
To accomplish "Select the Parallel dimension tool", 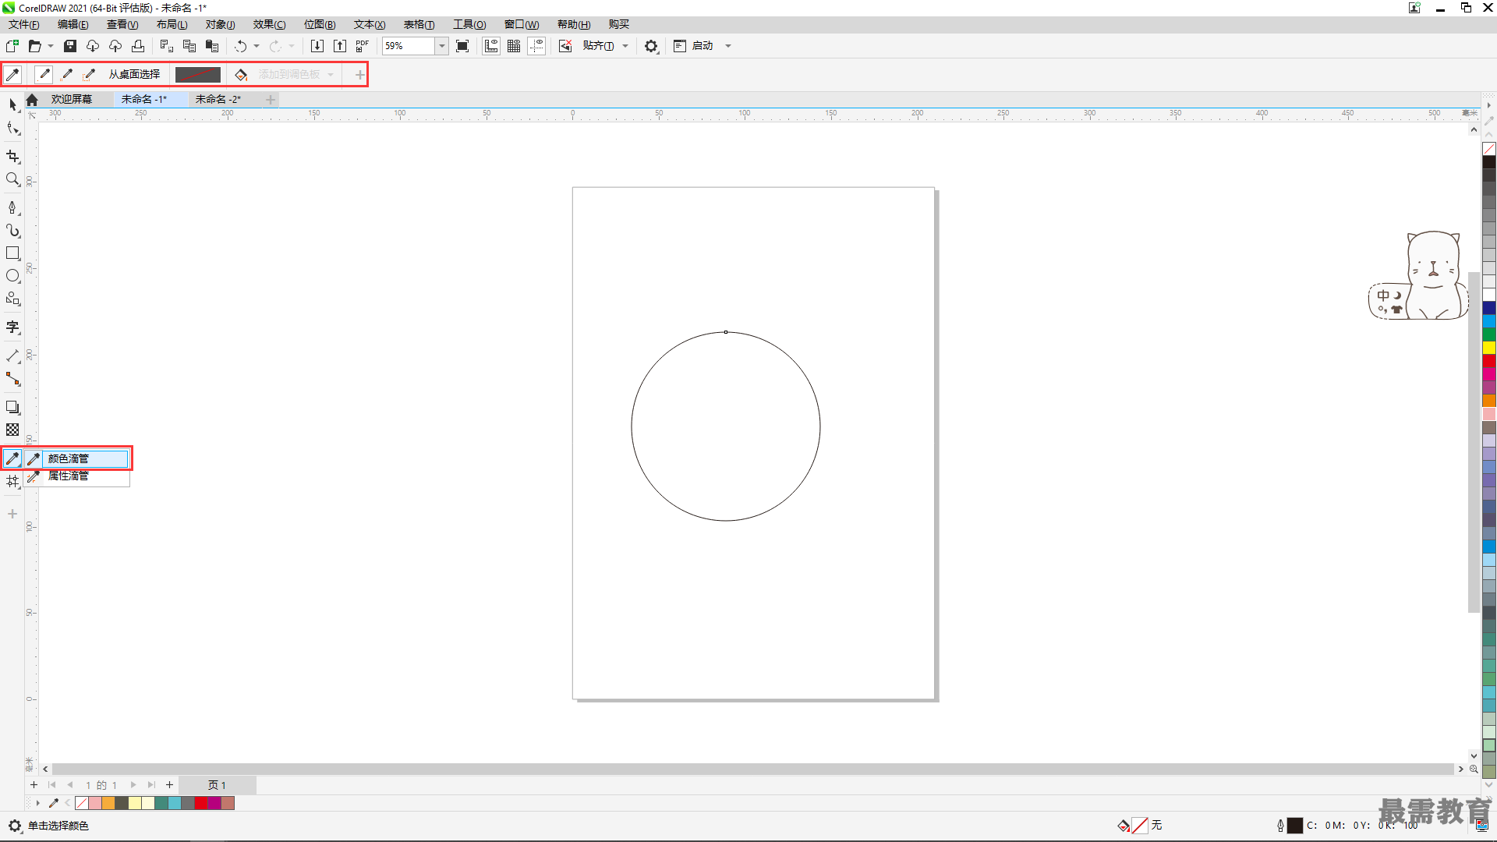I will [x=12, y=356].
